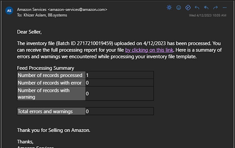
Task: Click 'Number of records processed' cell
Action: [x=51, y=75]
